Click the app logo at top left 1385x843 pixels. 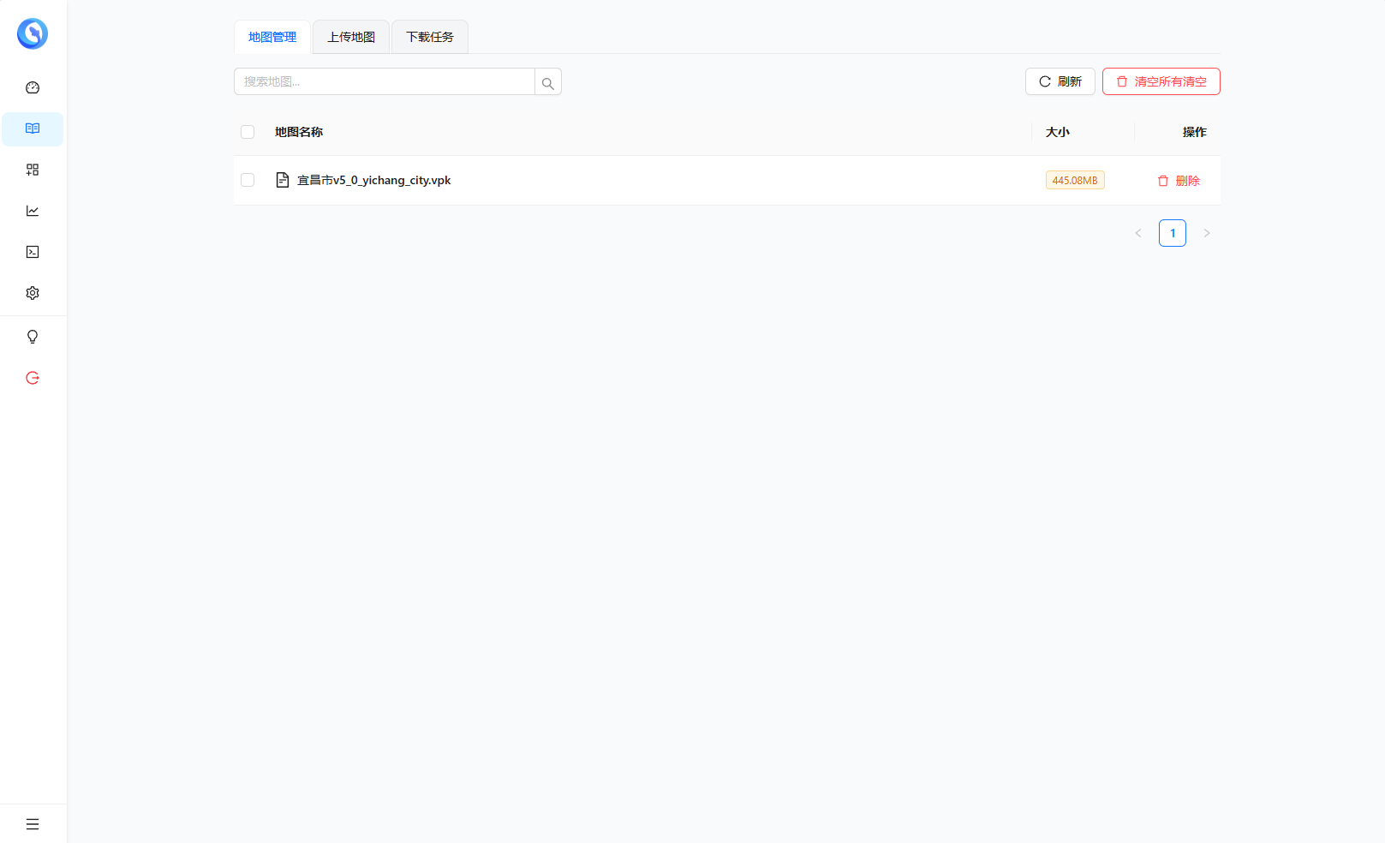point(33,33)
